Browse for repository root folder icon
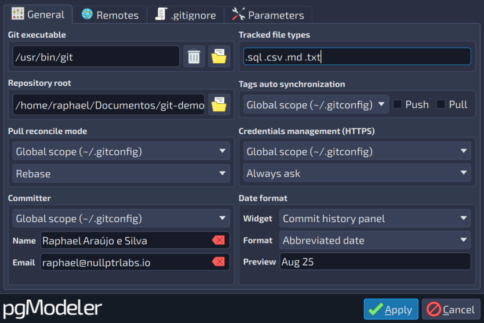 click(x=219, y=105)
